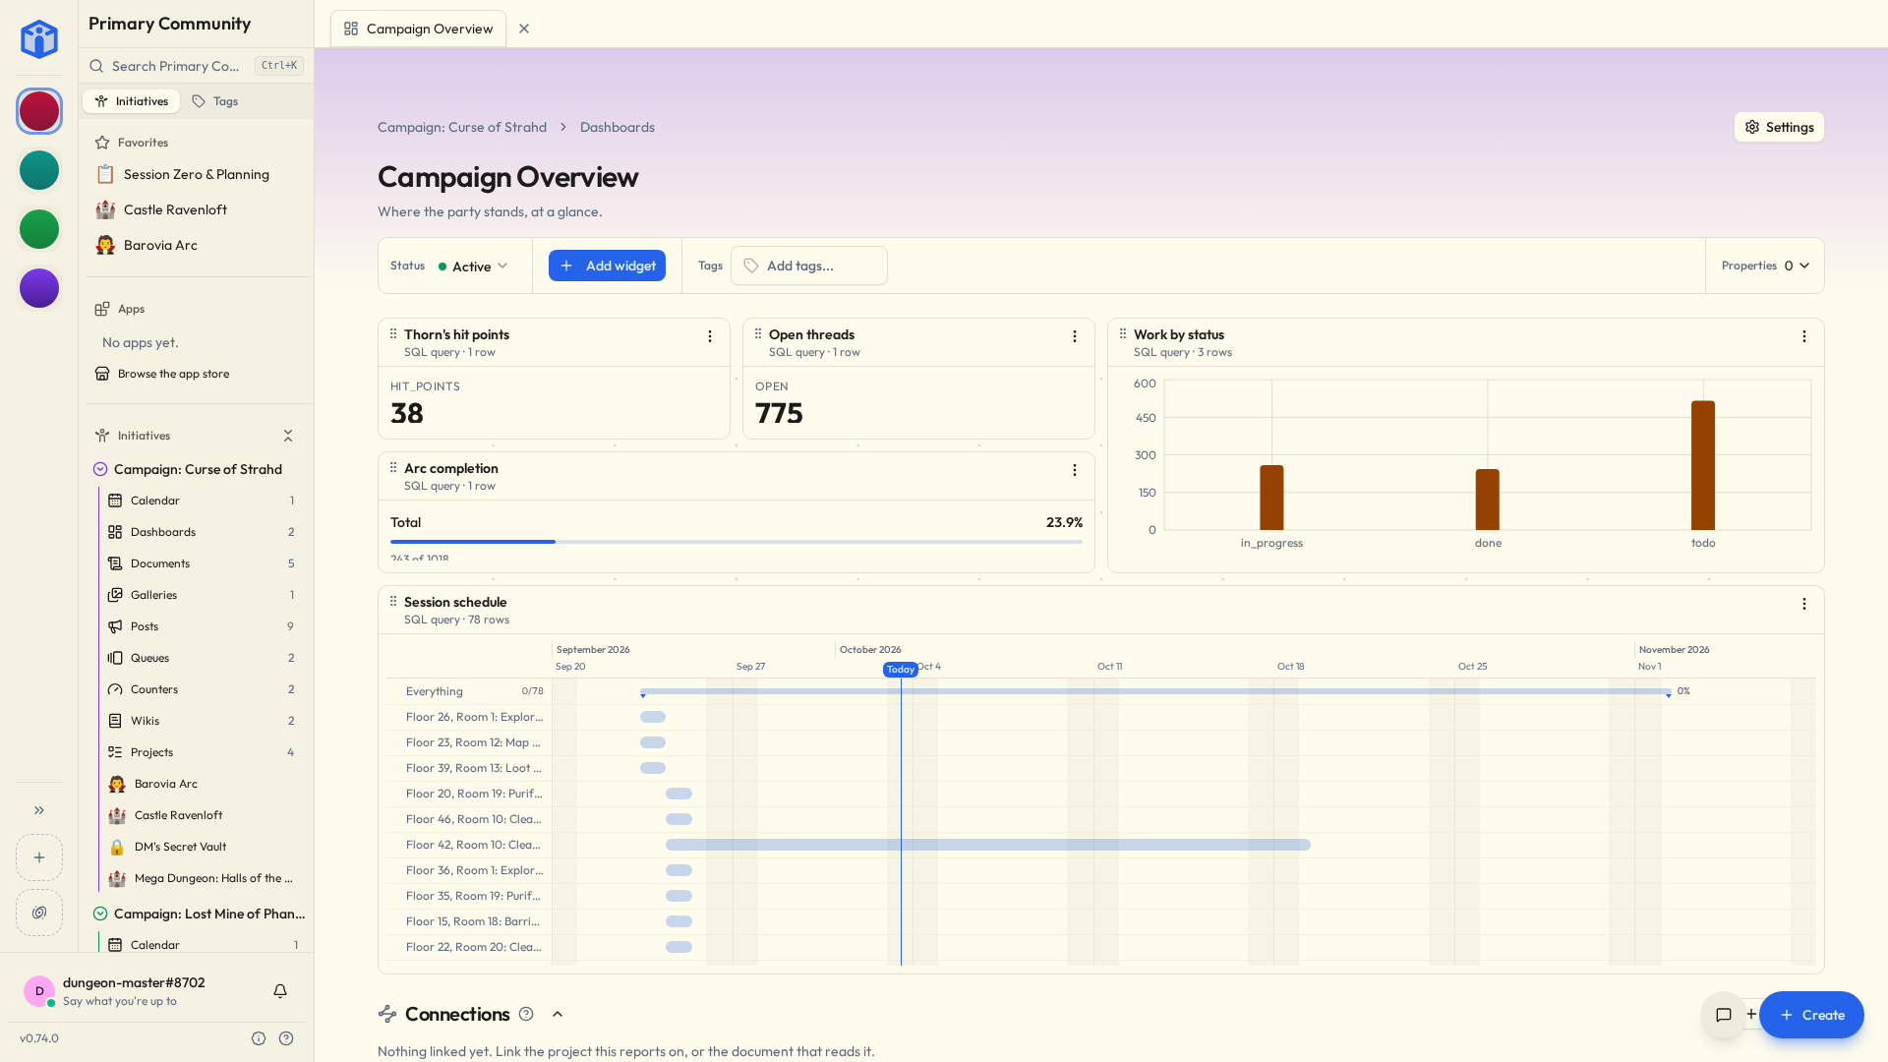Collapse Campaign: Lost Mine of Phandelver tree
Image resolution: width=1888 pixels, height=1062 pixels.
[x=100, y=914]
